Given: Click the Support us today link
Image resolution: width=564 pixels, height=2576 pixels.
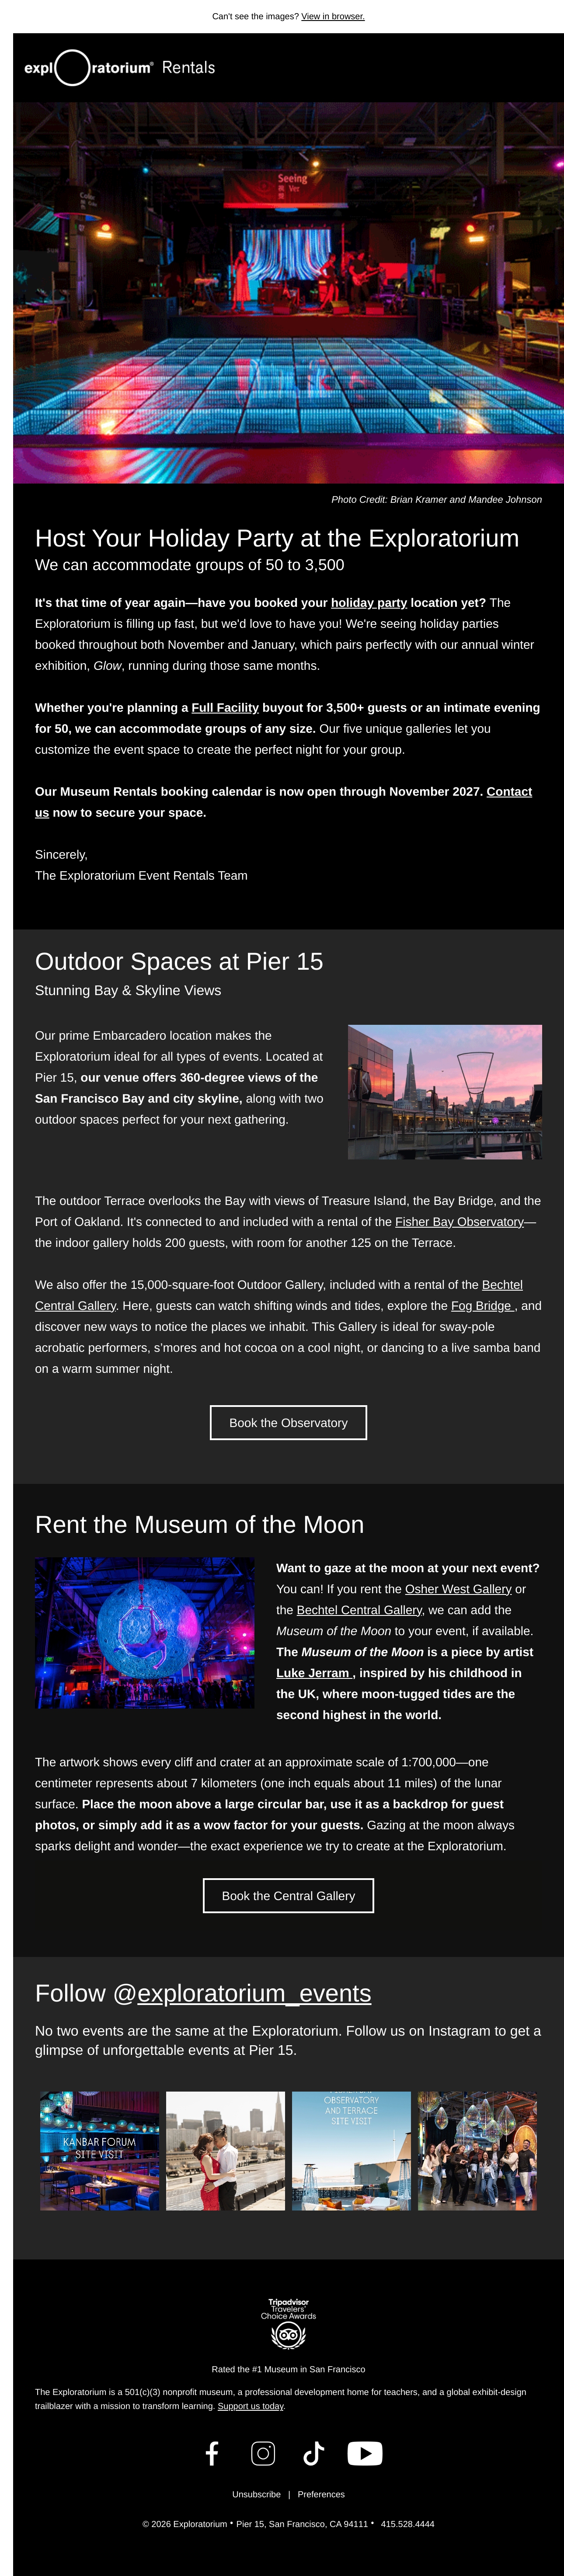Looking at the screenshot, I should pos(251,2406).
